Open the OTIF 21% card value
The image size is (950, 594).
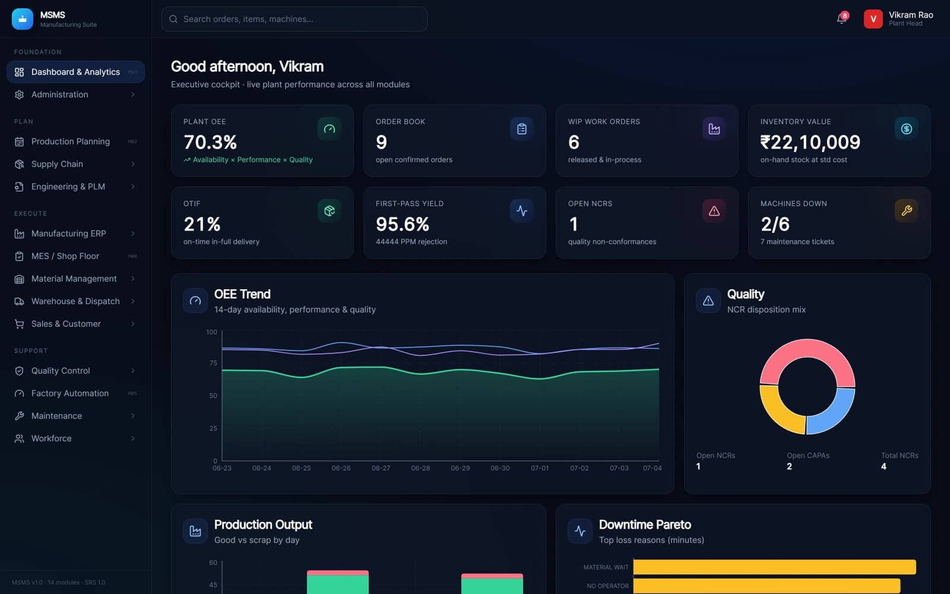(202, 224)
